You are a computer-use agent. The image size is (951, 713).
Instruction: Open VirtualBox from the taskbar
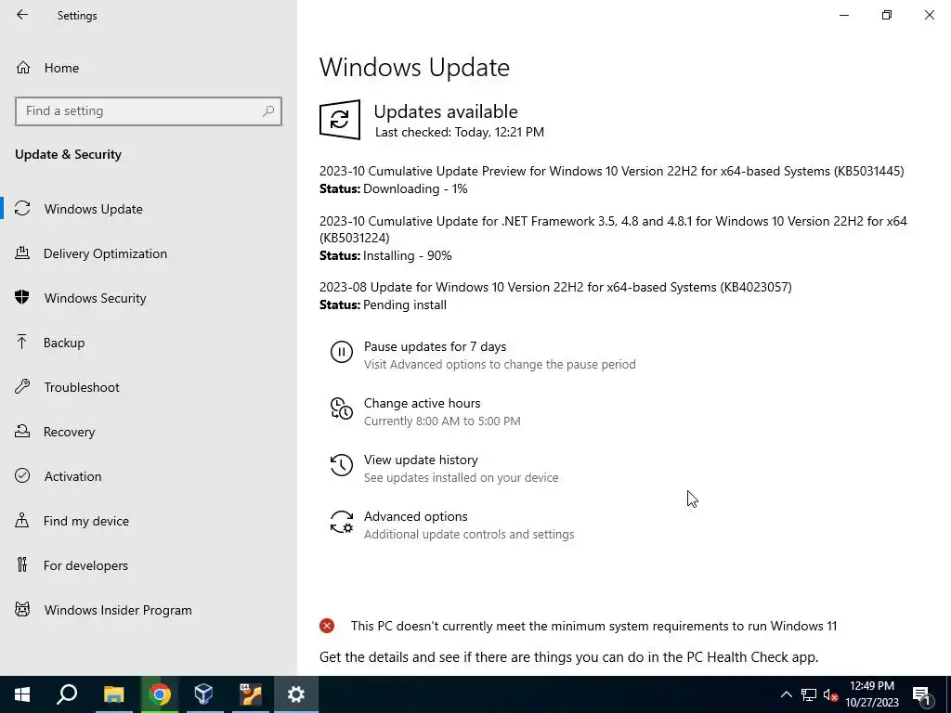pyautogui.click(x=204, y=694)
